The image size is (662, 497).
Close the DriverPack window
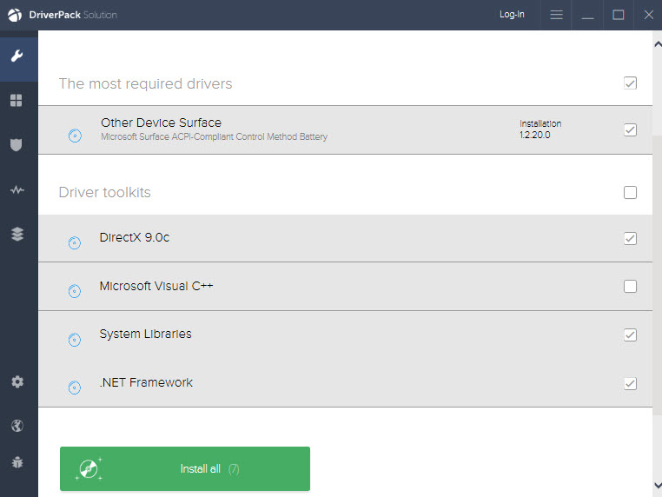coord(648,15)
